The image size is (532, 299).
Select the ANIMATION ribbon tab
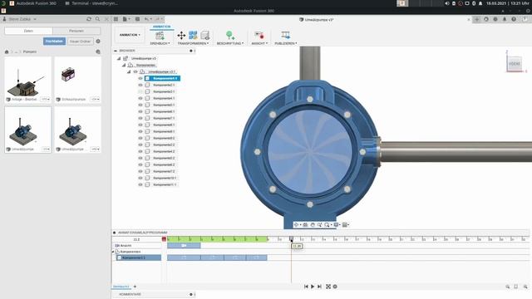pos(161,27)
